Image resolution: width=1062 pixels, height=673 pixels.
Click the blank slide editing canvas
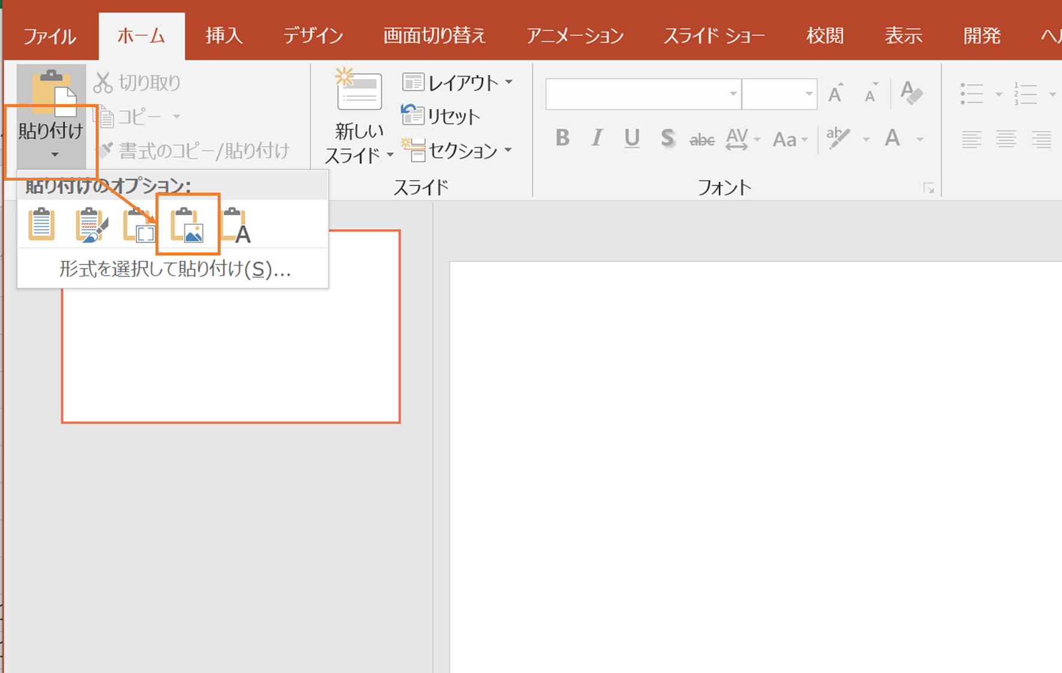pos(756,467)
